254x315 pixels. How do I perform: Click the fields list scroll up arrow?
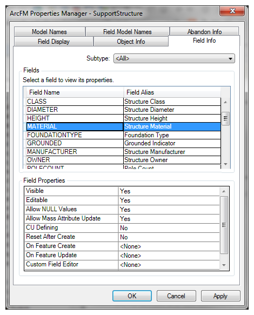point(225,102)
